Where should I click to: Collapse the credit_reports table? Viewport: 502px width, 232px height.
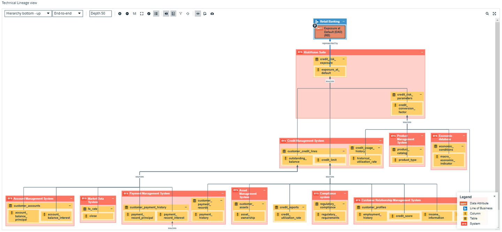pyautogui.click(x=304, y=207)
